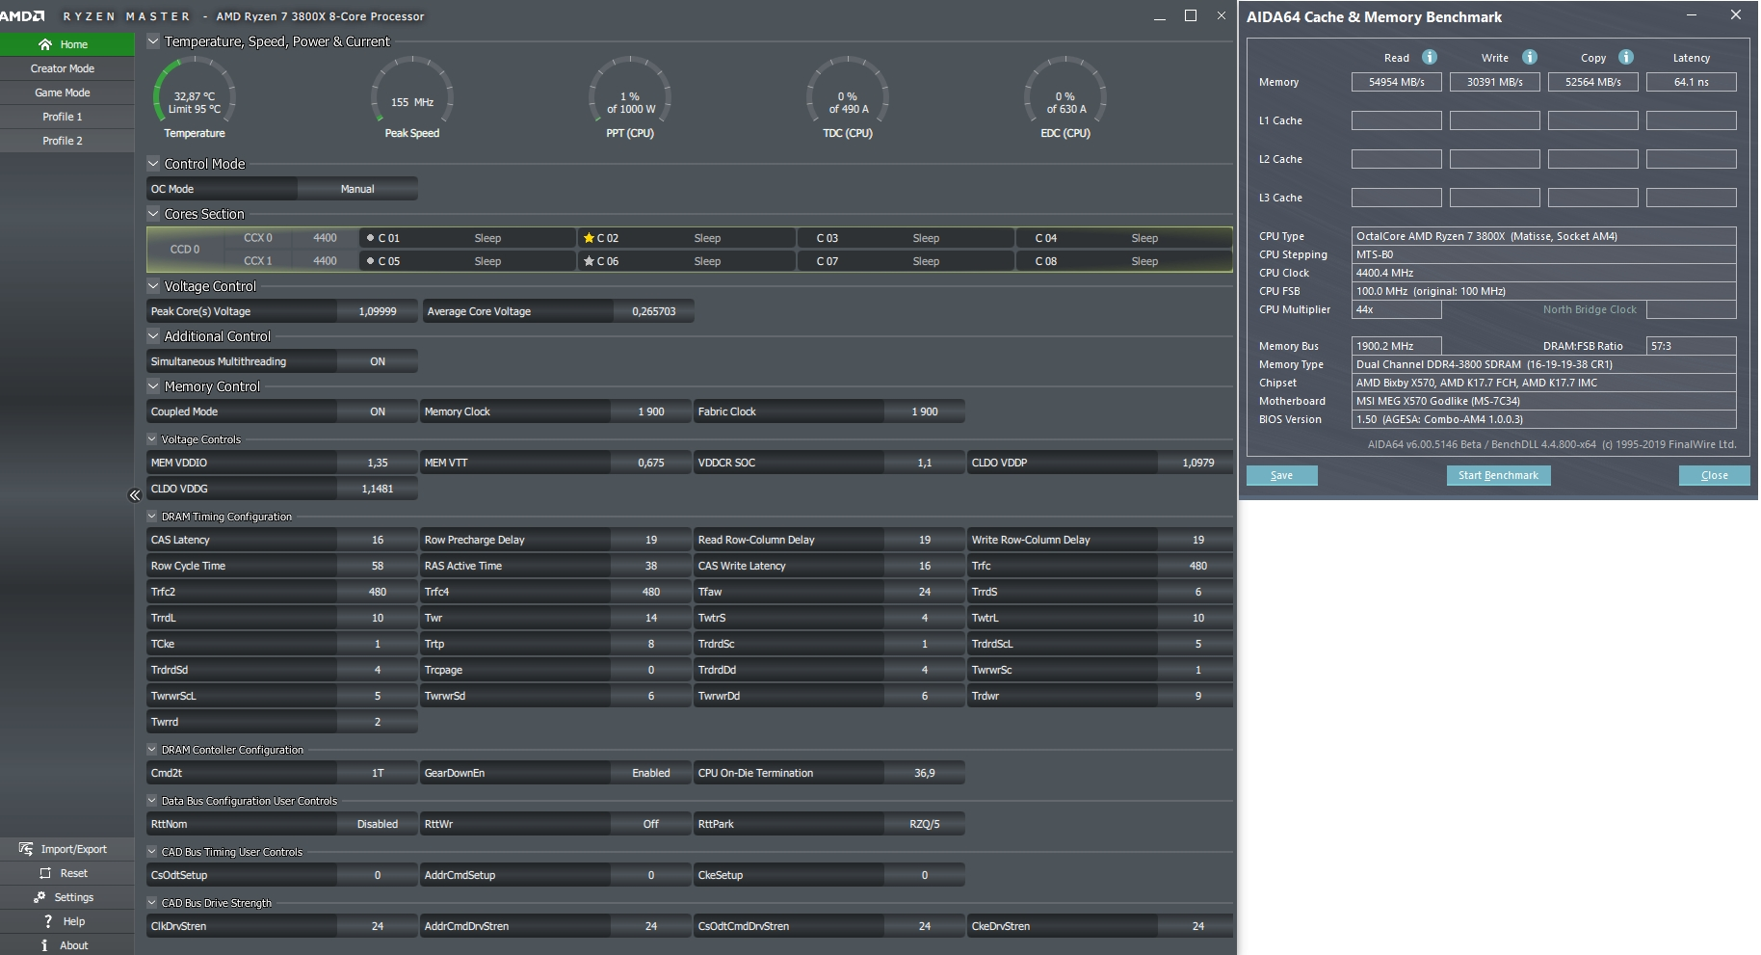Viewport: 1761px width, 955px height.
Task: Collapse Data Bus Configuration User Controls
Action: (x=152, y=801)
